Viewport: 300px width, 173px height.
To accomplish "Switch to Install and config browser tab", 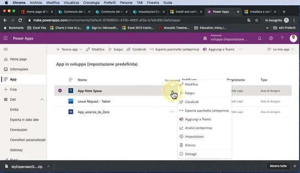I will [x=185, y=12].
